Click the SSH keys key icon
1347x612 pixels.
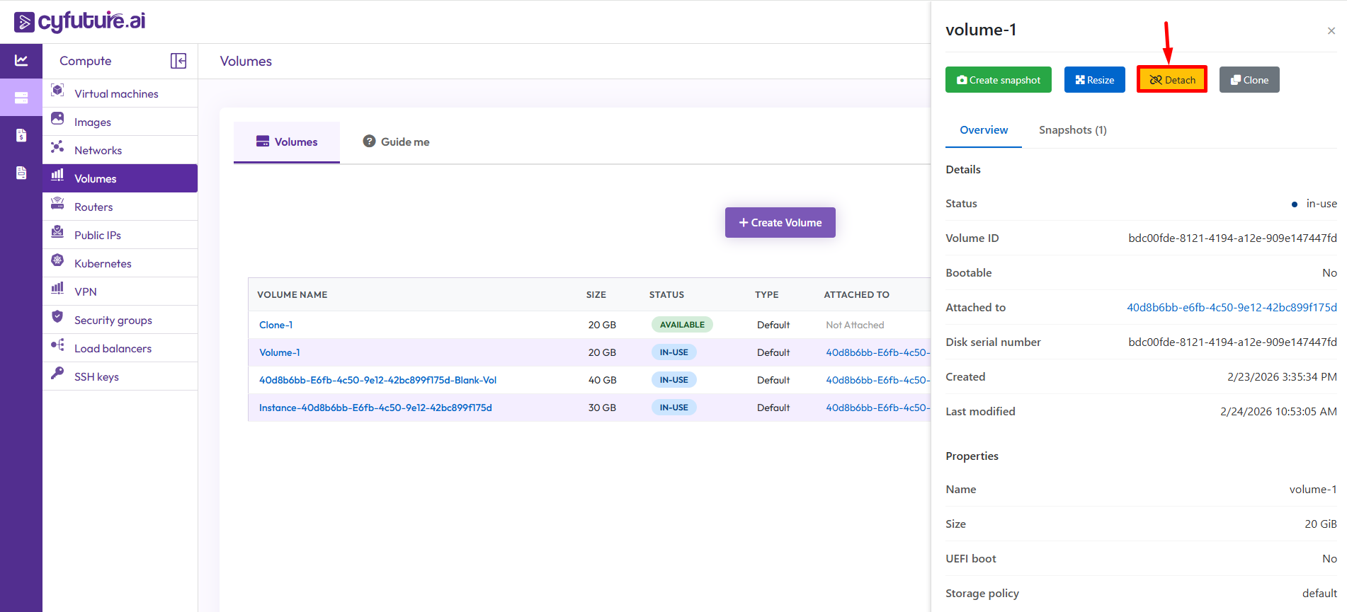[57, 374]
